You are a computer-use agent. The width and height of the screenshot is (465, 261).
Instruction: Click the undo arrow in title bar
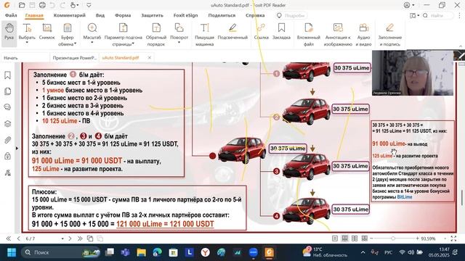(x=52, y=5)
